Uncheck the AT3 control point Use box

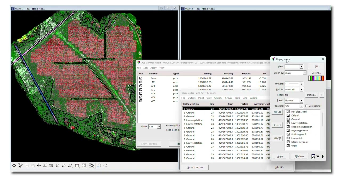point(141,93)
